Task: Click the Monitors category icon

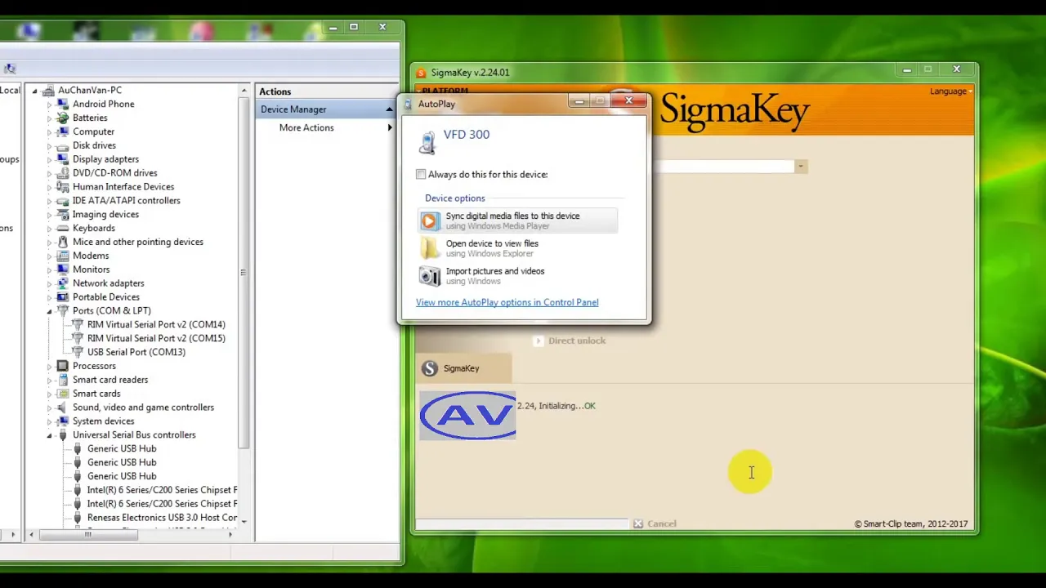Action: point(63,269)
